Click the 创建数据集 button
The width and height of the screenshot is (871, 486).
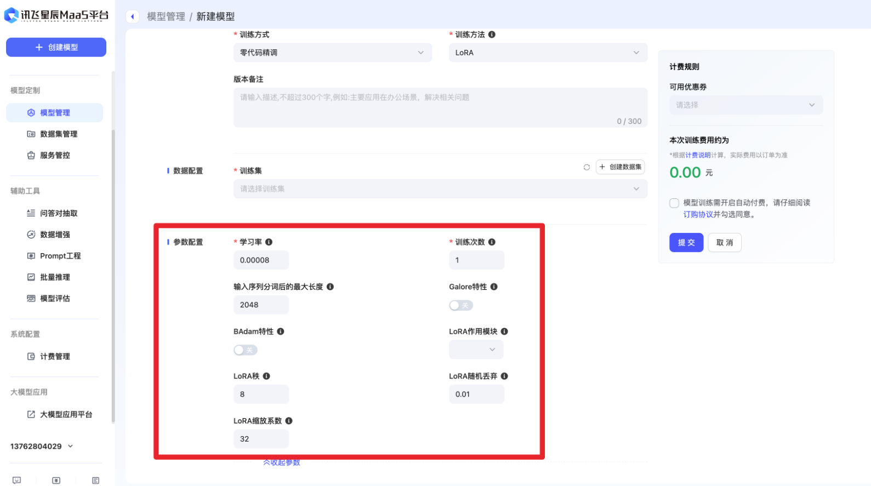(x=620, y=167)
